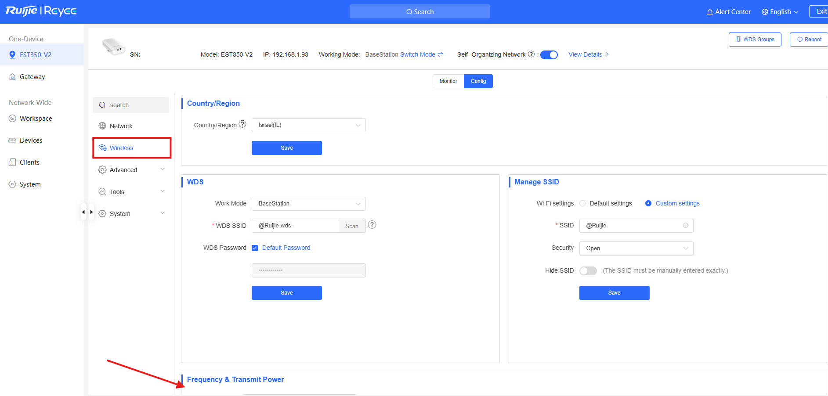Open the Workspace section in sidebar
This screenshot has height=396, width=828.
tap(36, 119)
